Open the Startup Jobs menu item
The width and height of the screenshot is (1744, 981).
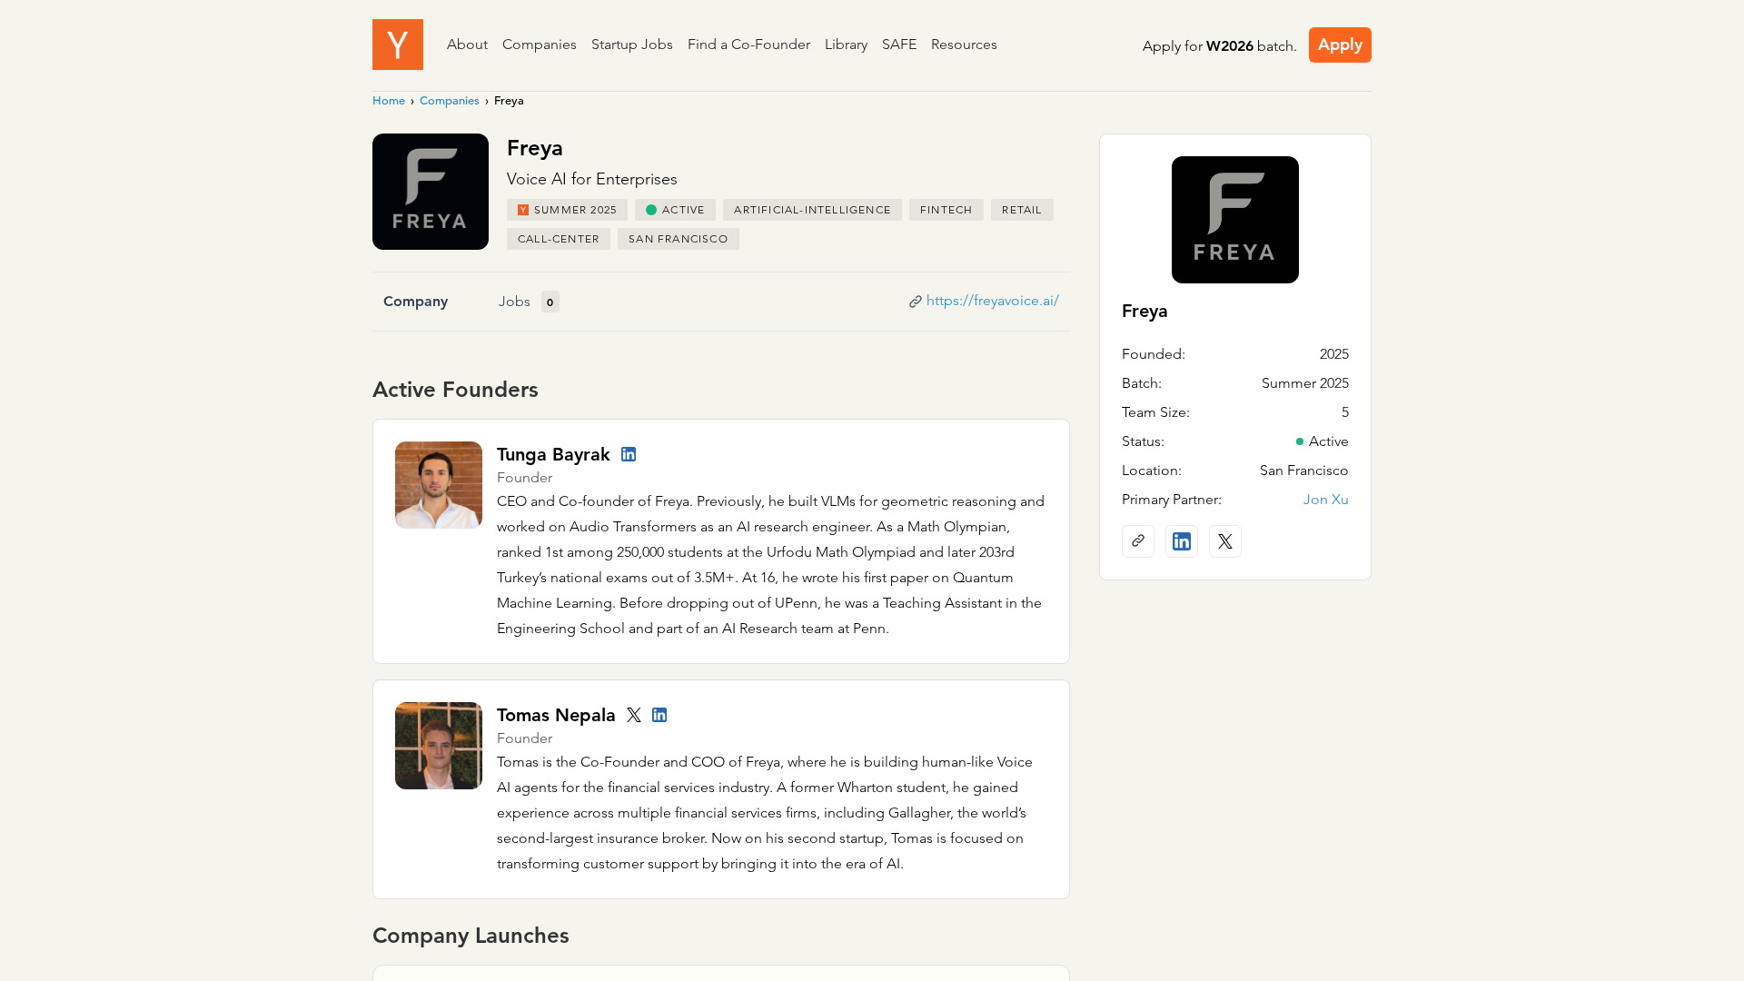[x=631, y=45]
